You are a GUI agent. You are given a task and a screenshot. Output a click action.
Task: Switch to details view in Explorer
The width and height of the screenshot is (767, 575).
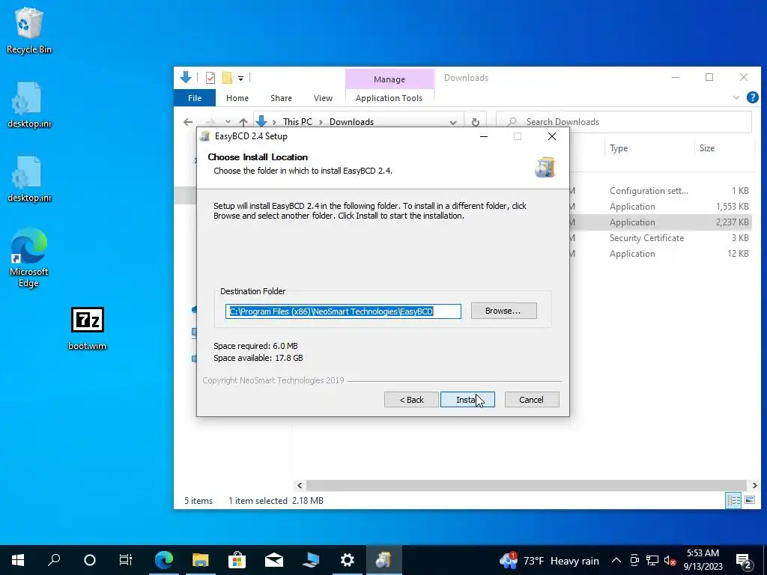[x=733, y=500]
